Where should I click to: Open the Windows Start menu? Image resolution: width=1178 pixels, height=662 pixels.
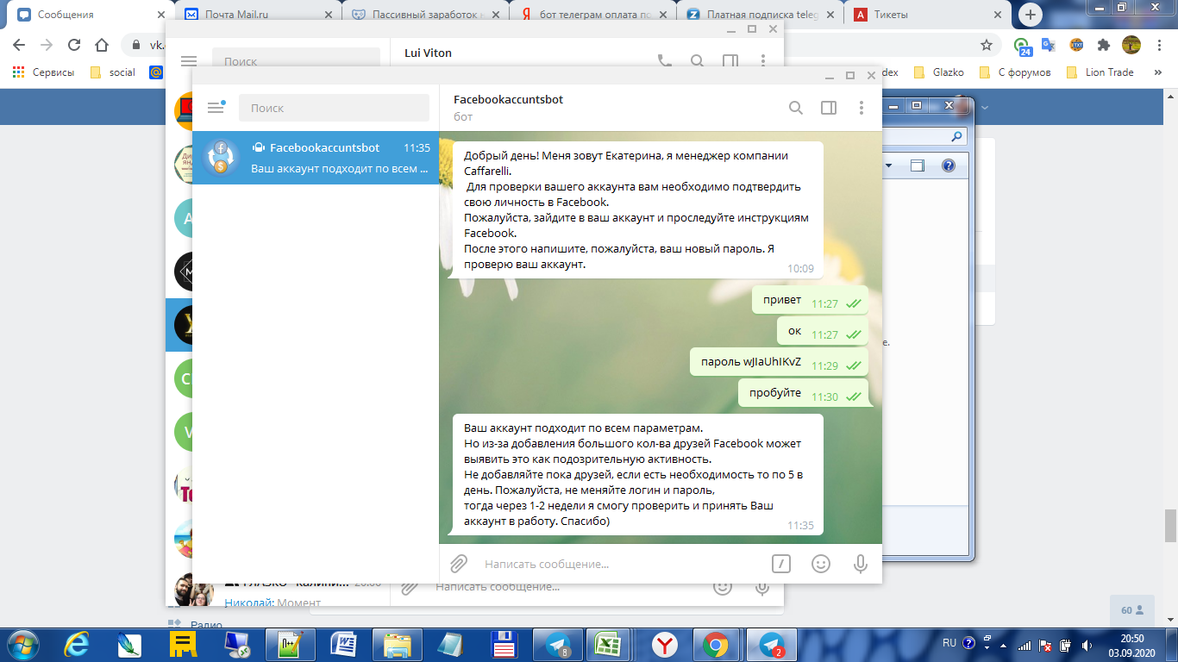(22, 643)
